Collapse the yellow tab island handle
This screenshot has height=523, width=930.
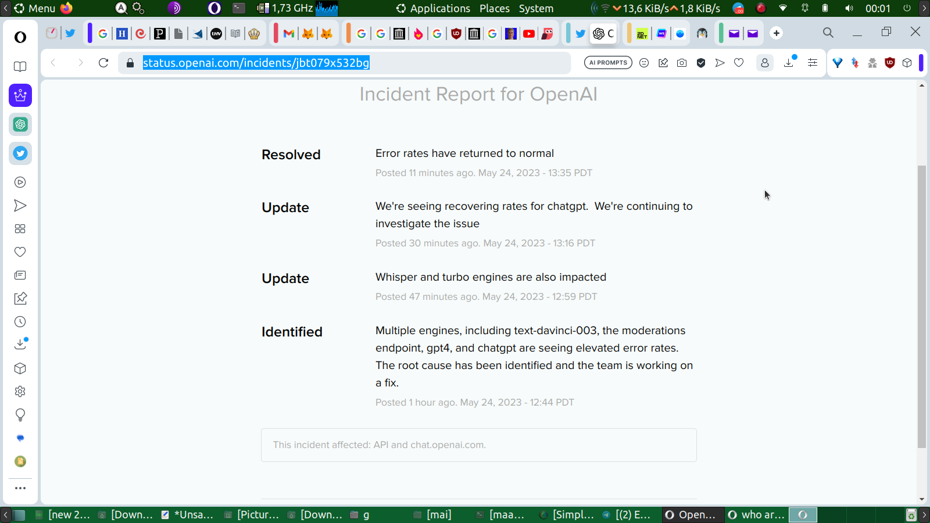629,33
